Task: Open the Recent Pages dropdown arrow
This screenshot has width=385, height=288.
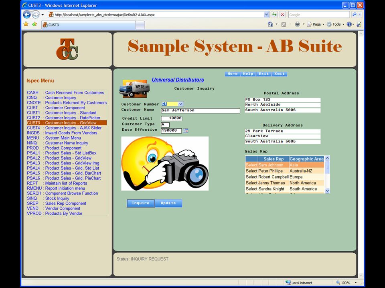Action: pos(43,15)
